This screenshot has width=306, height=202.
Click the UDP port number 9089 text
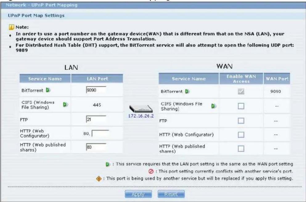(x=22, y=50)
